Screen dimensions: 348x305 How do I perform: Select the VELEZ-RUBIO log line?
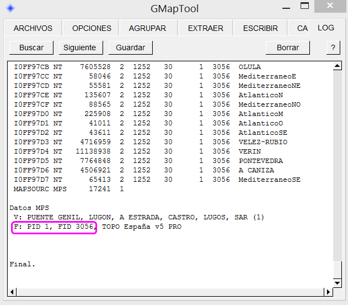pyautogui.click(x=151, y=142)
